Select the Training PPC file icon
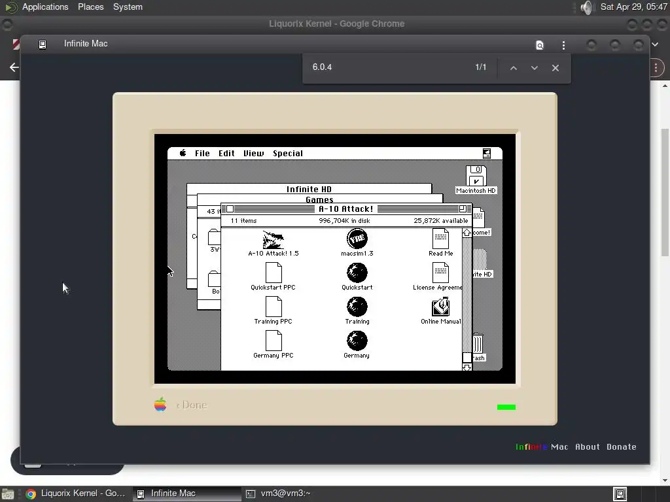 click(x=273, y=307)
